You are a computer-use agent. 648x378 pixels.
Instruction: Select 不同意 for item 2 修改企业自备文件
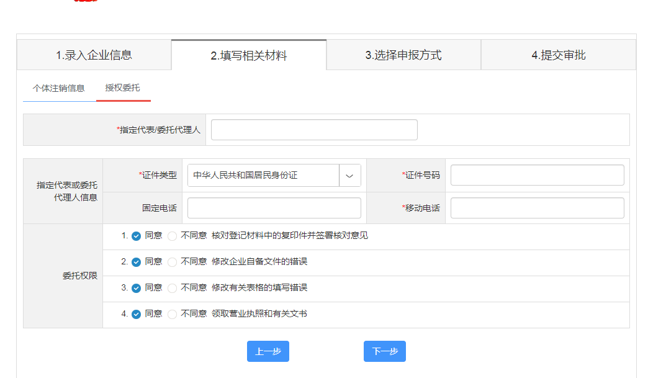click(x=173, y=262)
